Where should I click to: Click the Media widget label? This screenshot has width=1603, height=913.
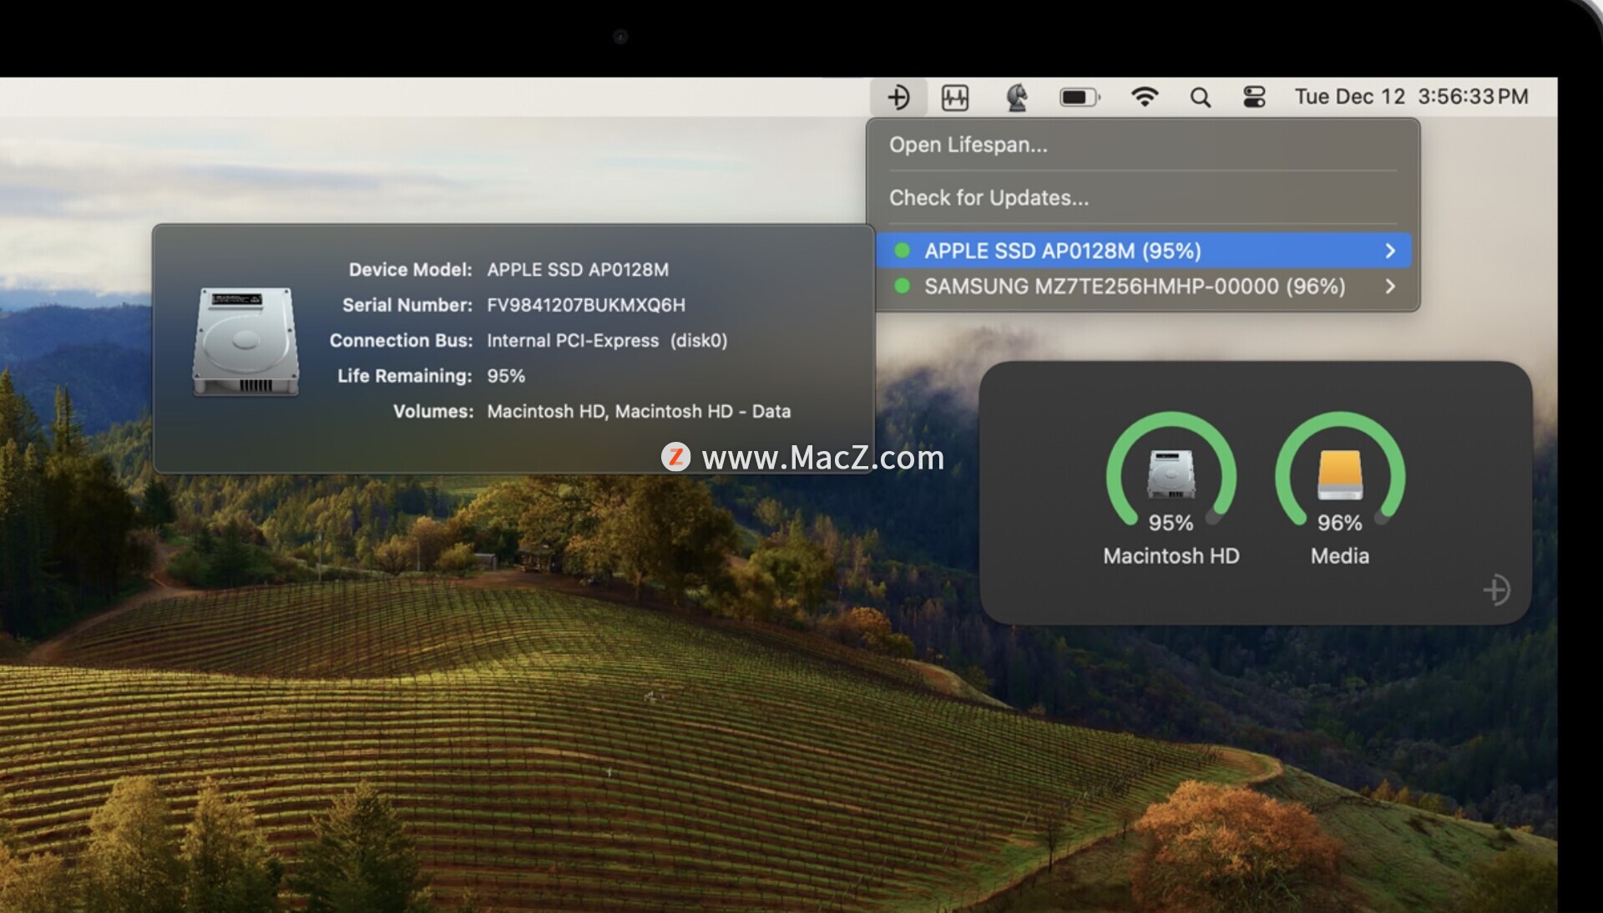click(1340, 556)
